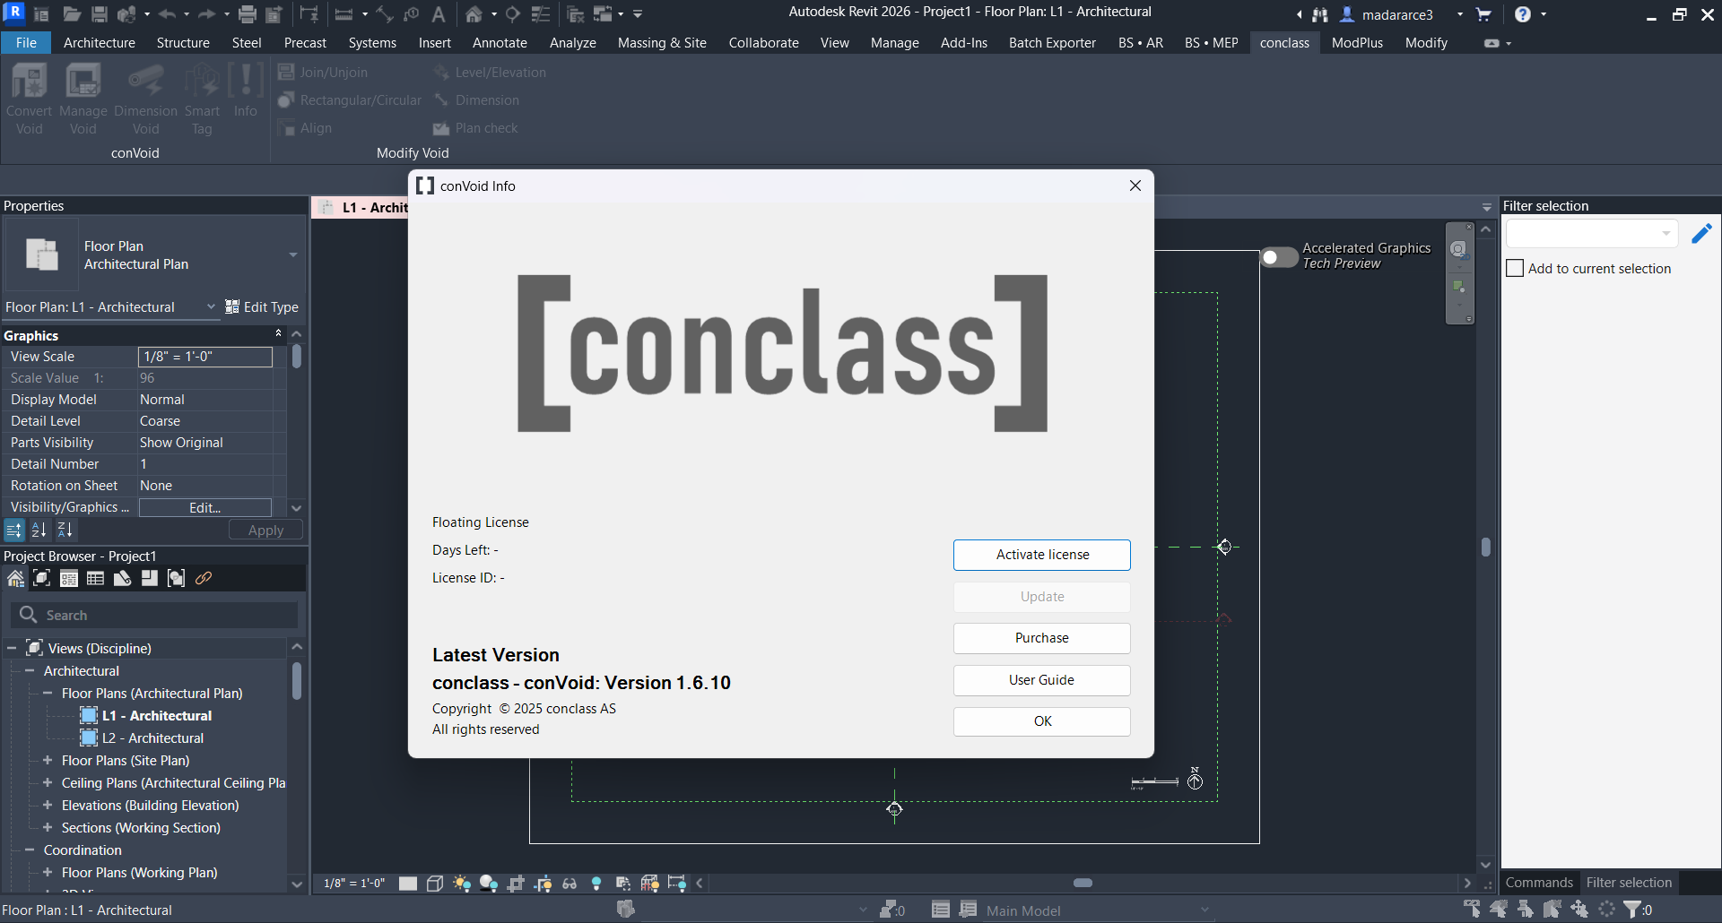Open Floor Plan type selector dropdown
The height and width of the screenshot is (923, 1722).
292,255
